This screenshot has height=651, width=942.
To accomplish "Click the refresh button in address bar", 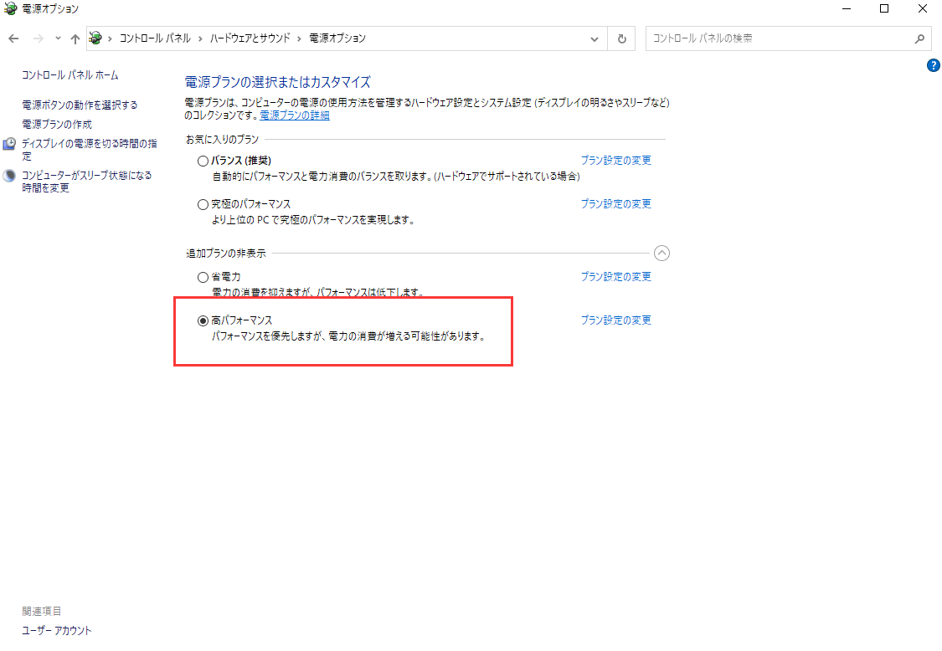I will (621, 38).
